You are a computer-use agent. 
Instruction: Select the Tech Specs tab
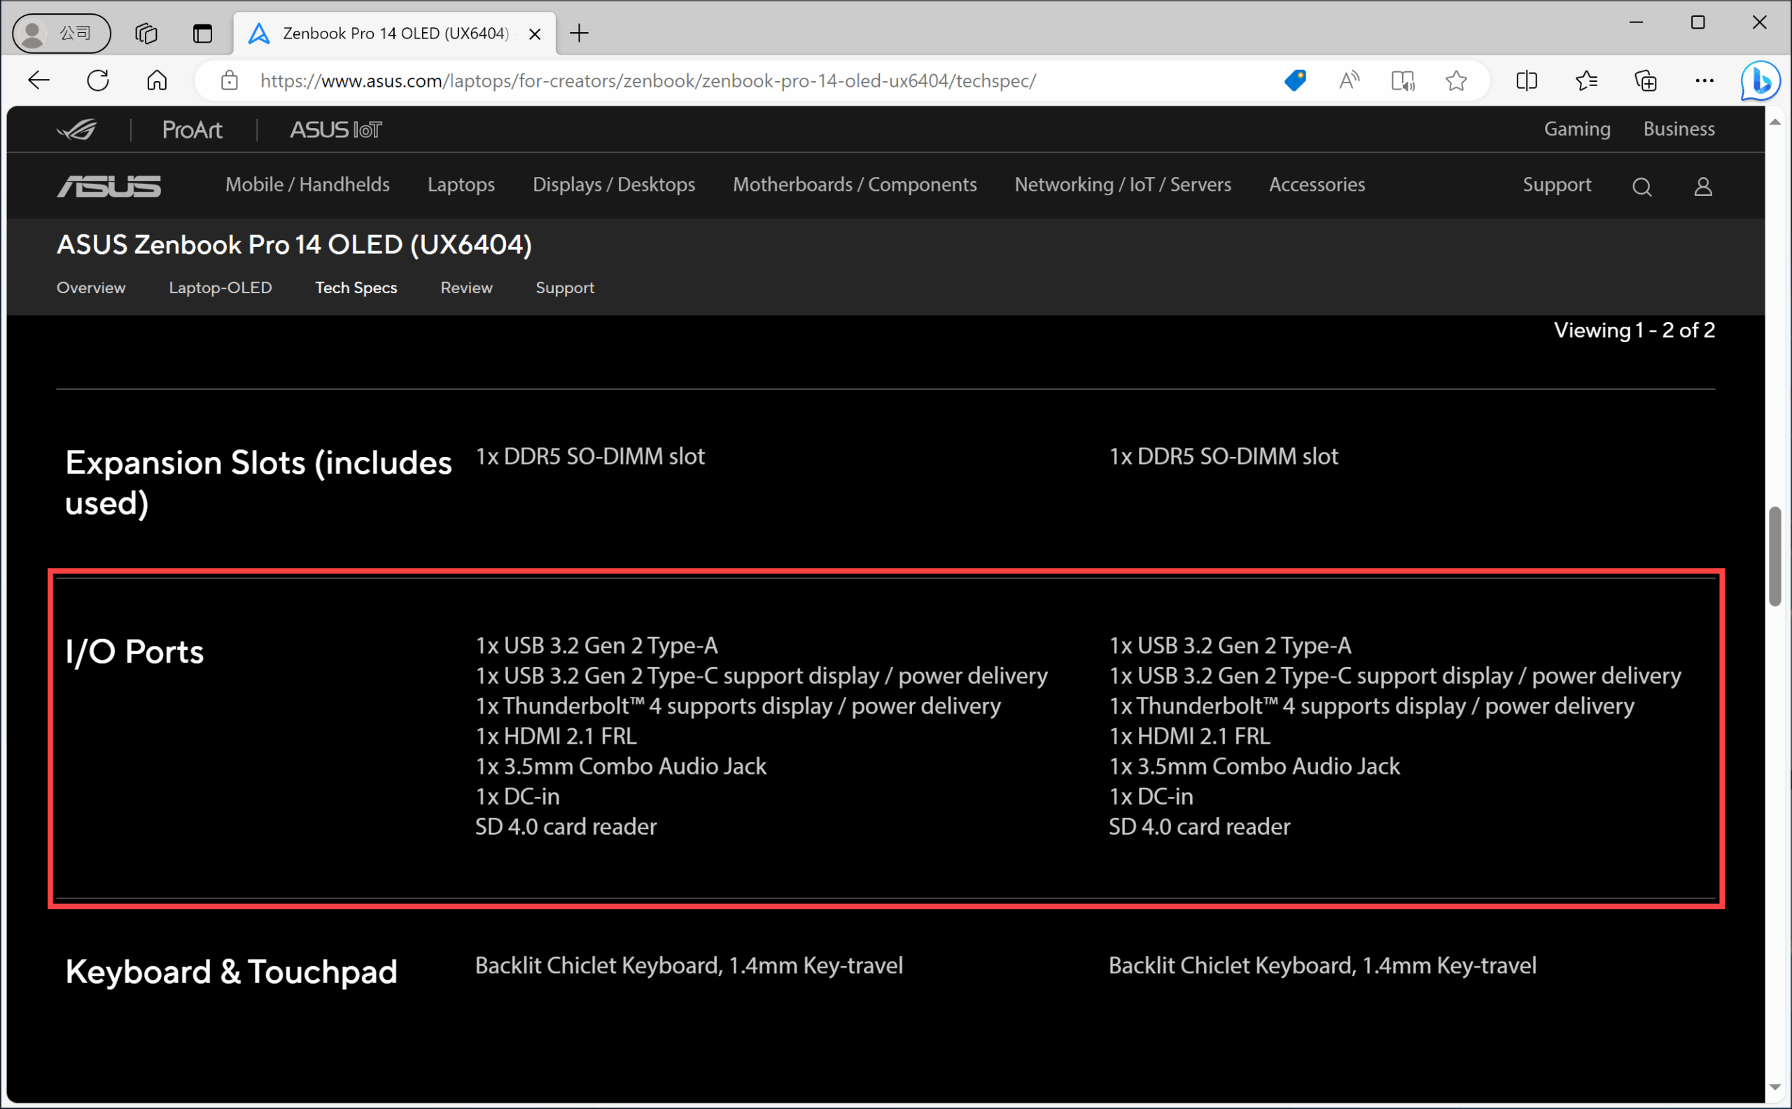tap(356, 288)
